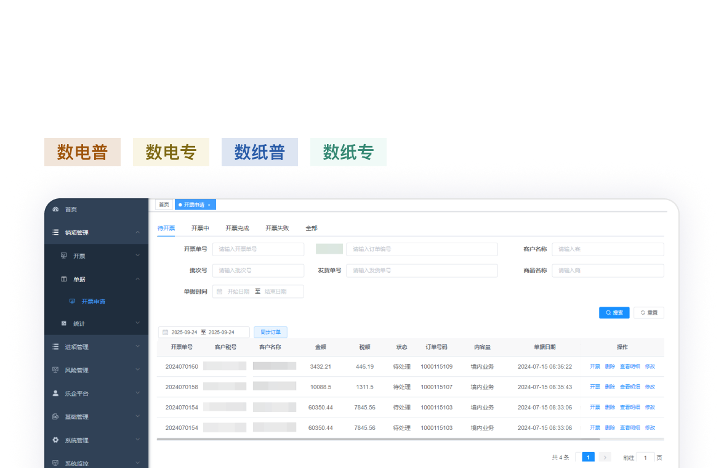Click the 开票 submenu icon
724x468 pixels.
point(64,256)
